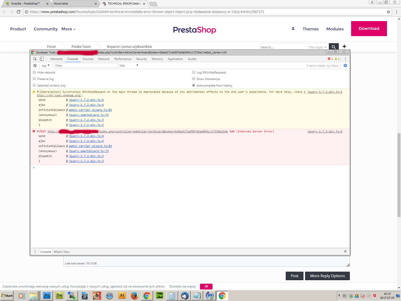Click More Reply Options button
401x301 pixels.
tap(327, 276)
